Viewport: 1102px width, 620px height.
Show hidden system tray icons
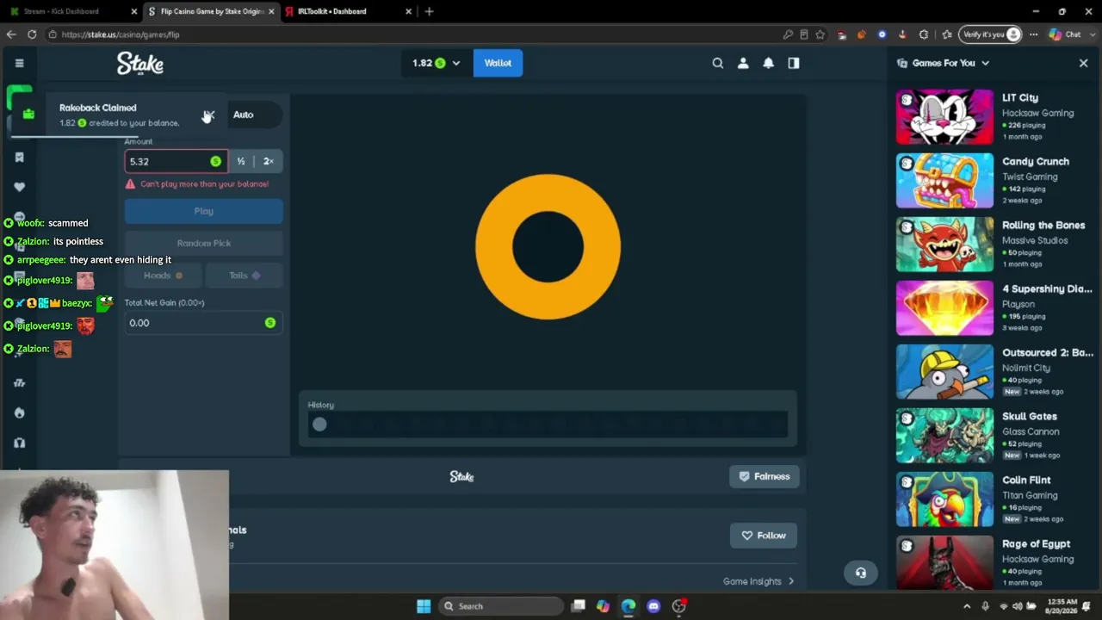coord(967,606)
